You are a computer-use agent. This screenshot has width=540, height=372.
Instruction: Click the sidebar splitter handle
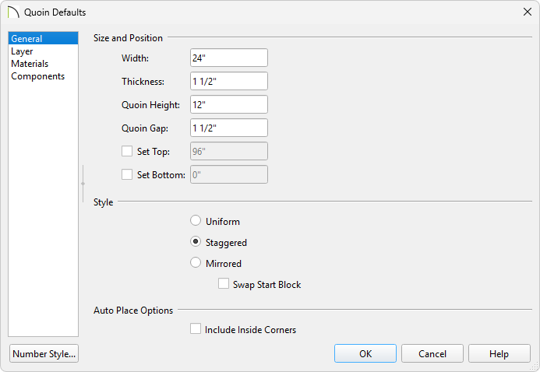tap(83, 184)
